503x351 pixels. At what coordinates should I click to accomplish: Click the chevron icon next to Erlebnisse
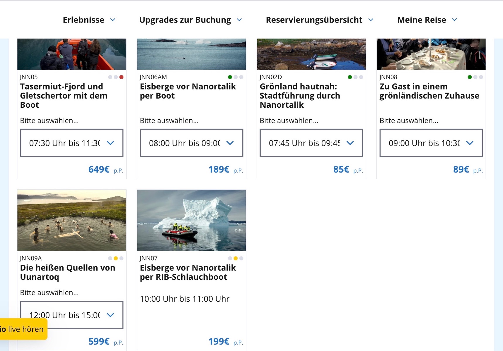[113, 20]
